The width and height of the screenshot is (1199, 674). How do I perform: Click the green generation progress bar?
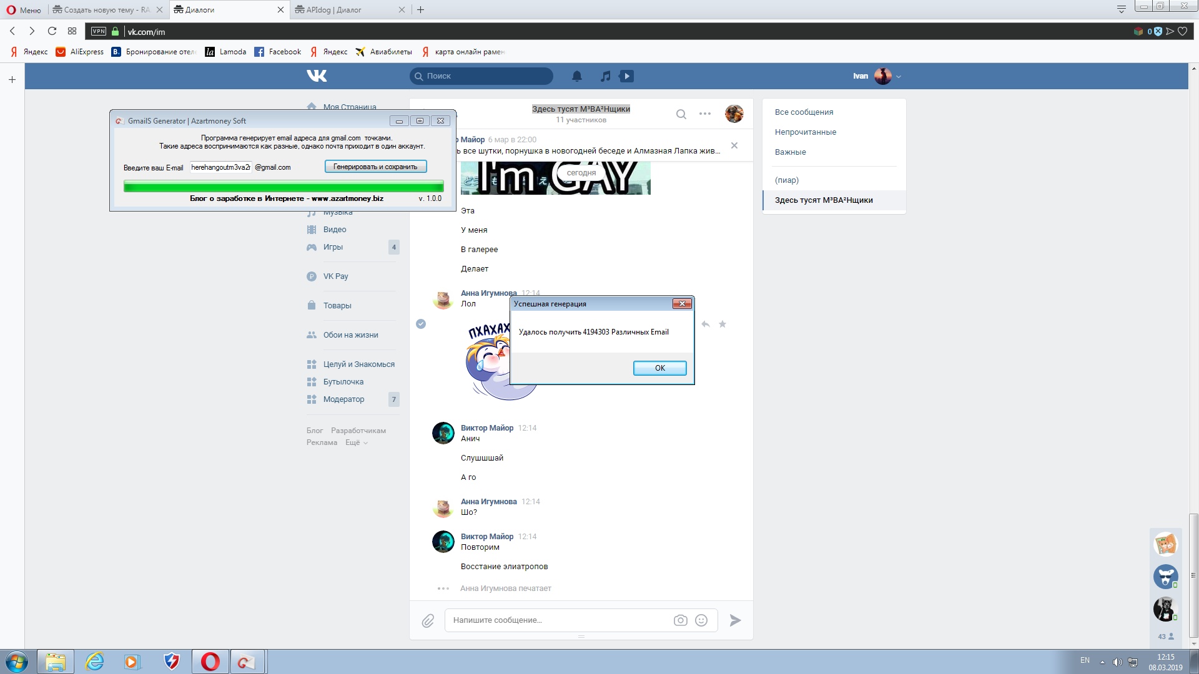pos(284,186)
